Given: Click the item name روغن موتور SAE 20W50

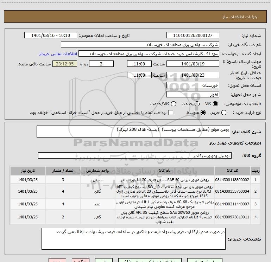Looking at the screenshot, I should pyautogui.click(x=165, y=217).
